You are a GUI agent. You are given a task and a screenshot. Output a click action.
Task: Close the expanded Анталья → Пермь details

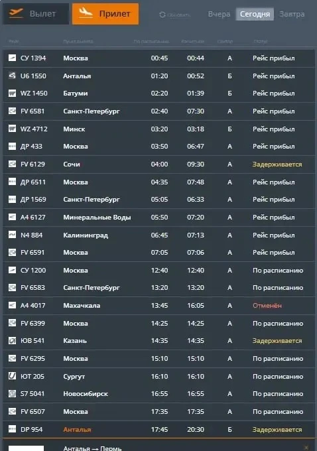[306, 448]
